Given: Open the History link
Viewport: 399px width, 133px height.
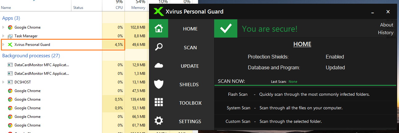Looking at the screenshot, I should coord(386,33).
